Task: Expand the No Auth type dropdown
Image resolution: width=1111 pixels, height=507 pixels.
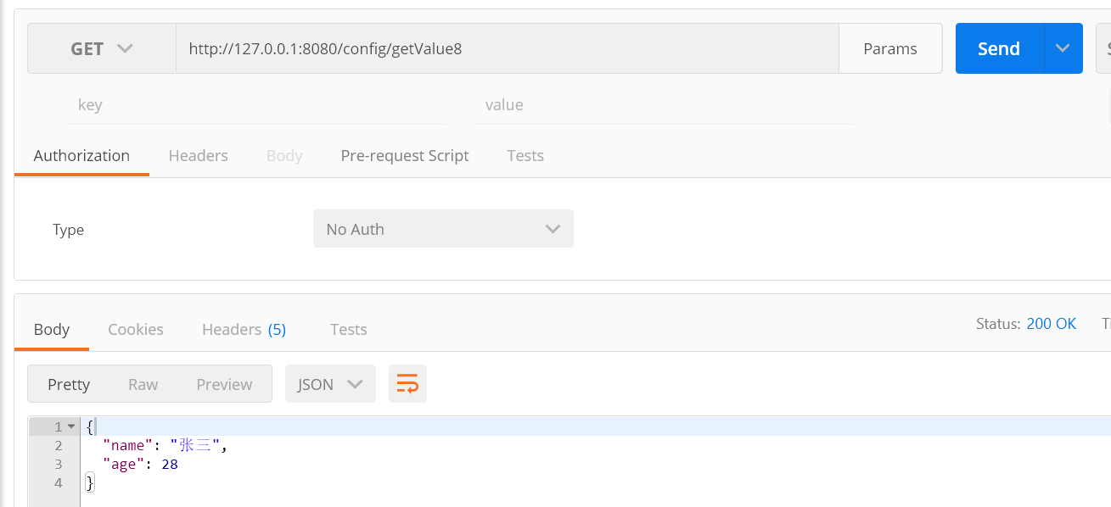Action: click(443, 229)
